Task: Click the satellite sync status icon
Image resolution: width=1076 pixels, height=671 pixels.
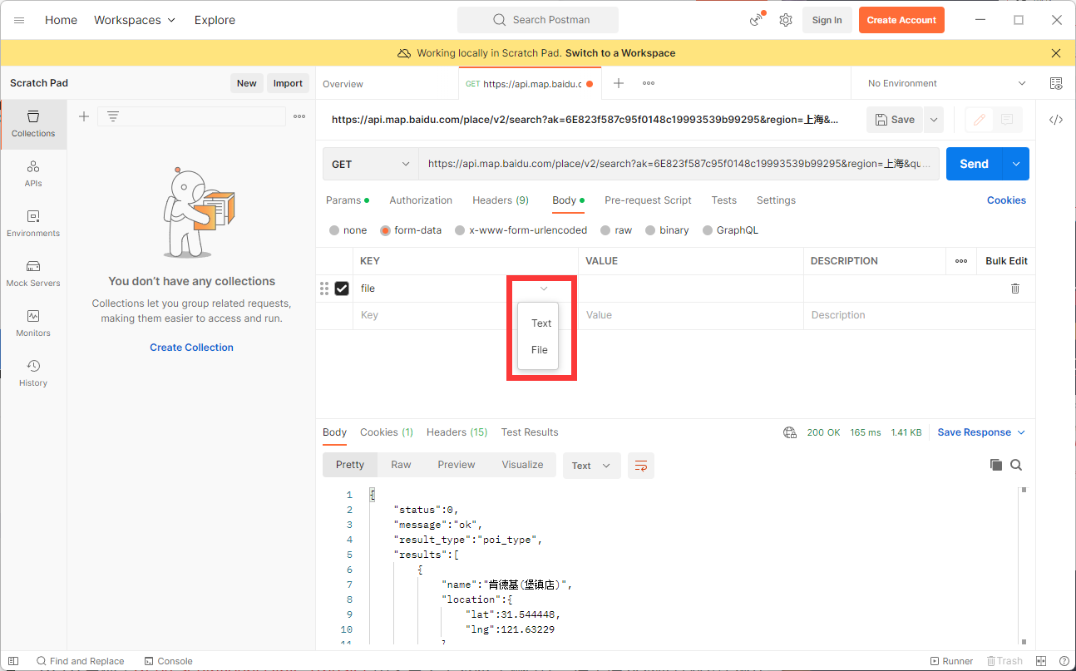Action: (757, 20)
